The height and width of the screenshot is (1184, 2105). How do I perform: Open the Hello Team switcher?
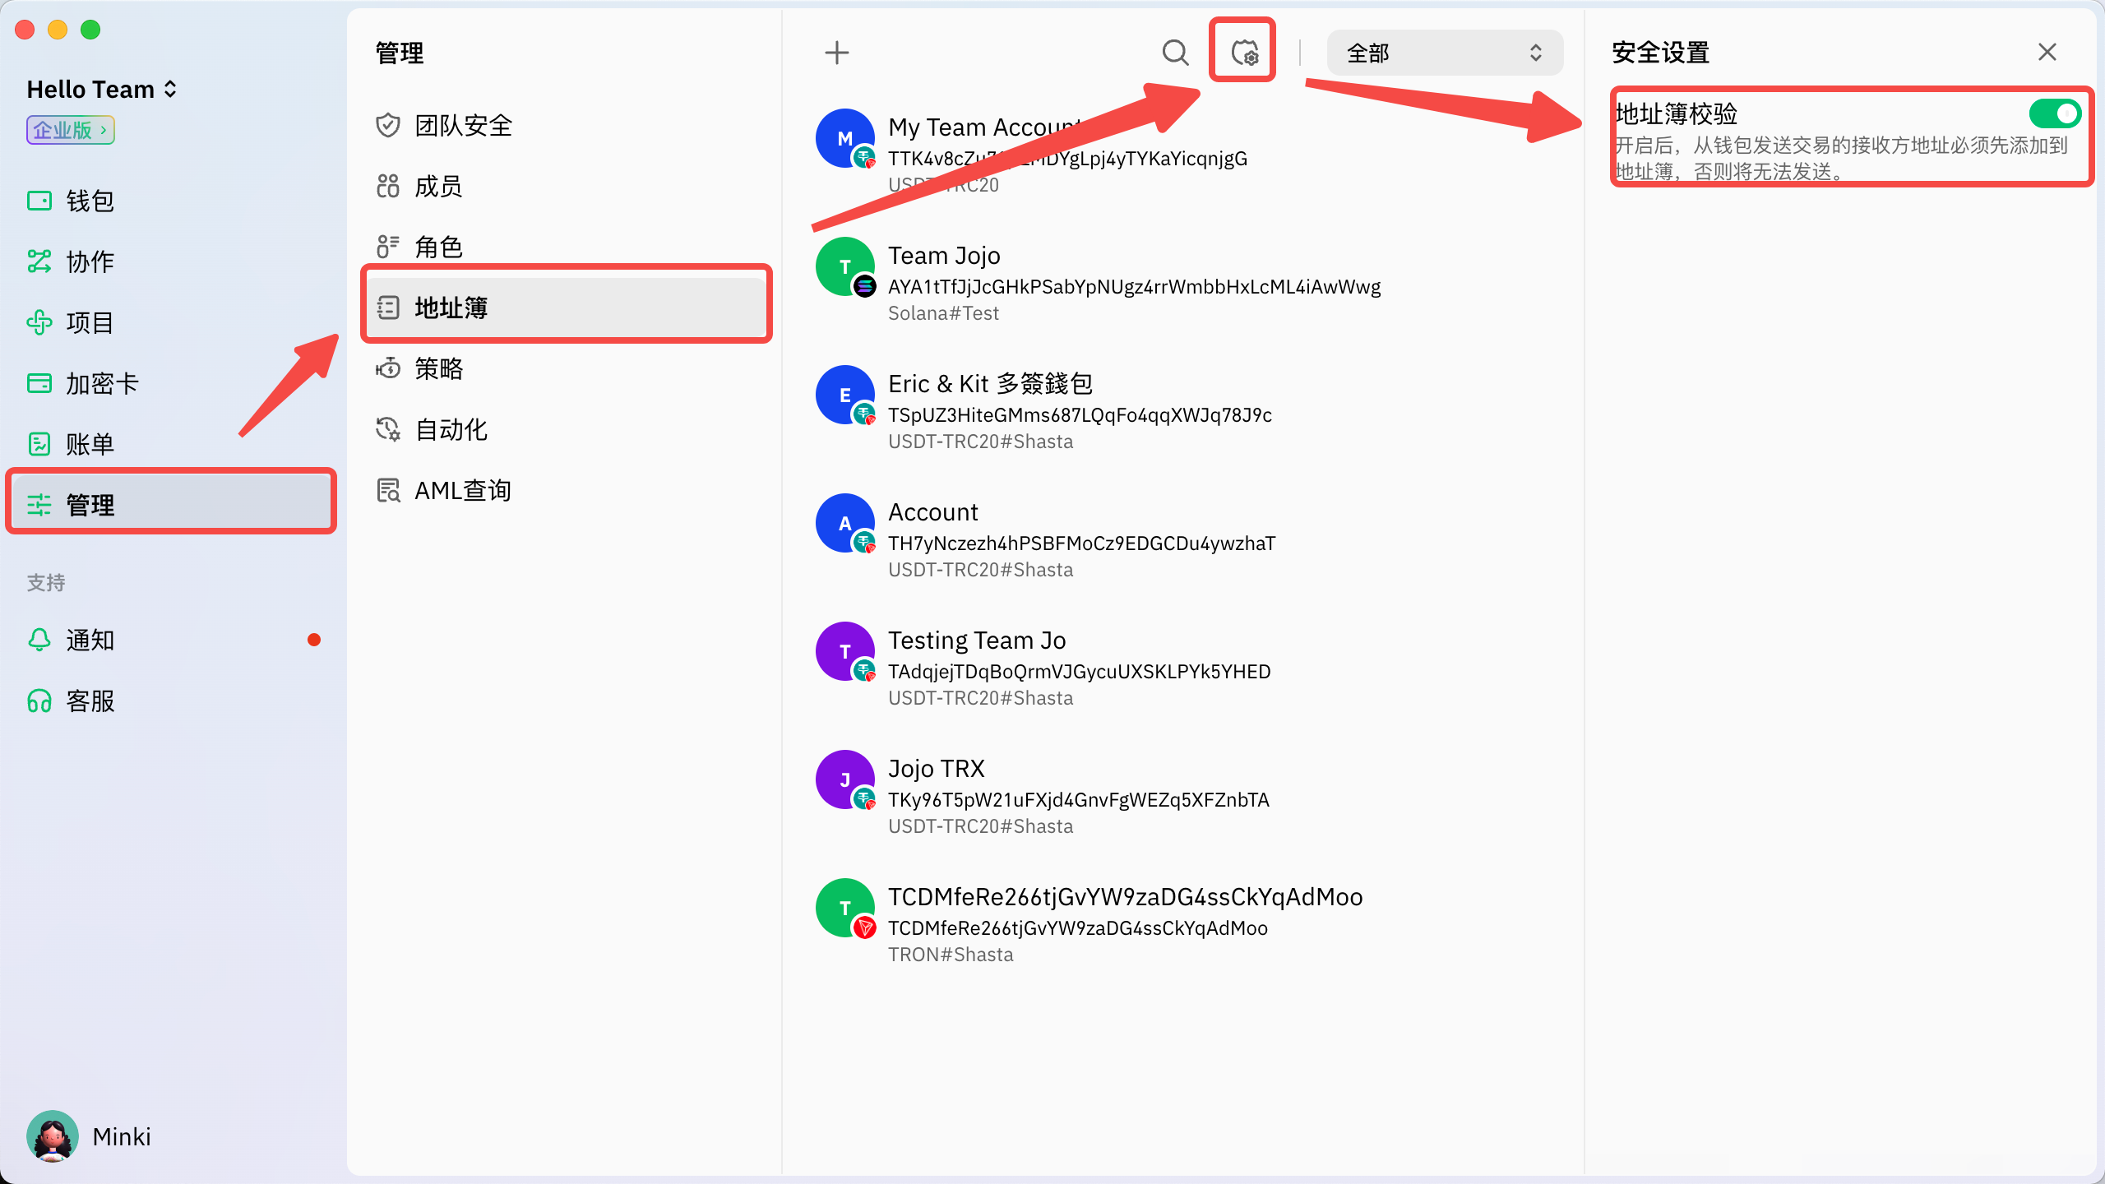(x=102, y=89)
